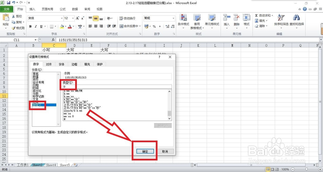Increase font size with large A

pos(78,18)
